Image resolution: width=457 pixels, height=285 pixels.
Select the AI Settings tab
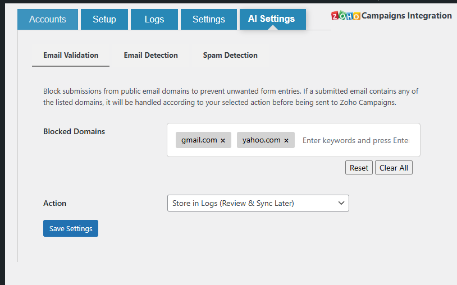point(272,19)
